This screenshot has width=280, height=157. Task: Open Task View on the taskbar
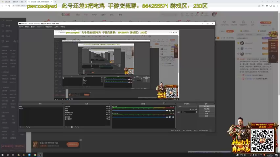(x=13, y=155)
